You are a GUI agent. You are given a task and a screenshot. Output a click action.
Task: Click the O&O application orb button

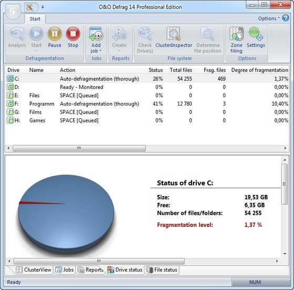(x=13, y=12)
